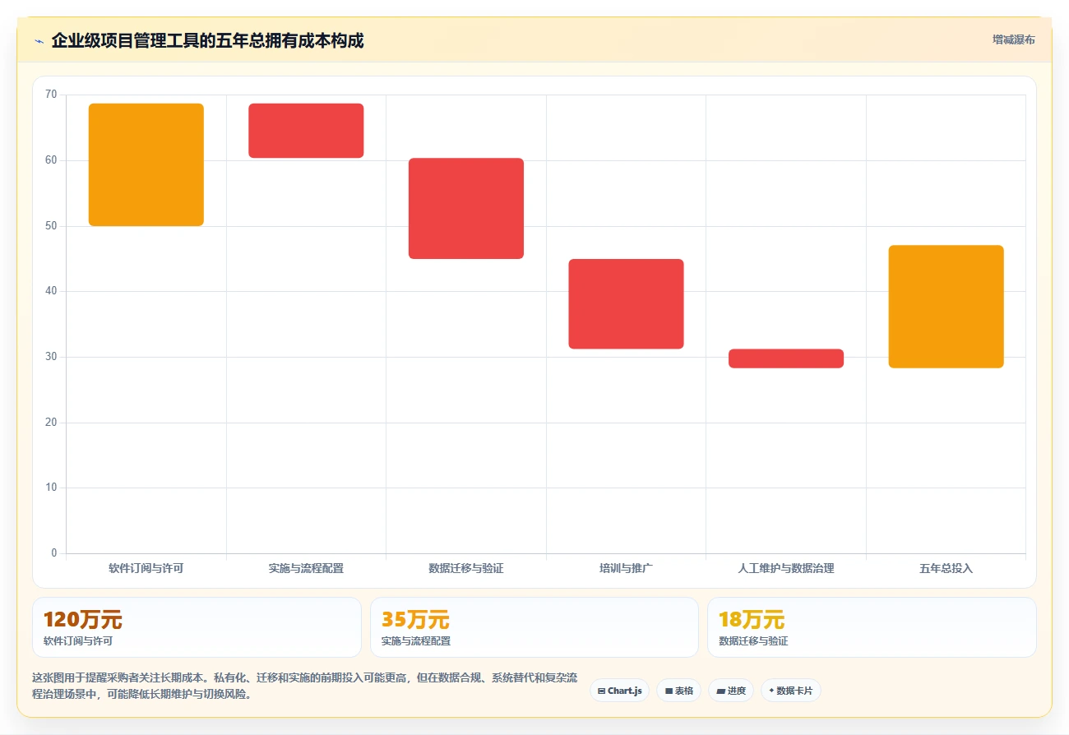Click x-axis label 实施与流程配置
The image size is (1069, 735).
coord(306,568)
